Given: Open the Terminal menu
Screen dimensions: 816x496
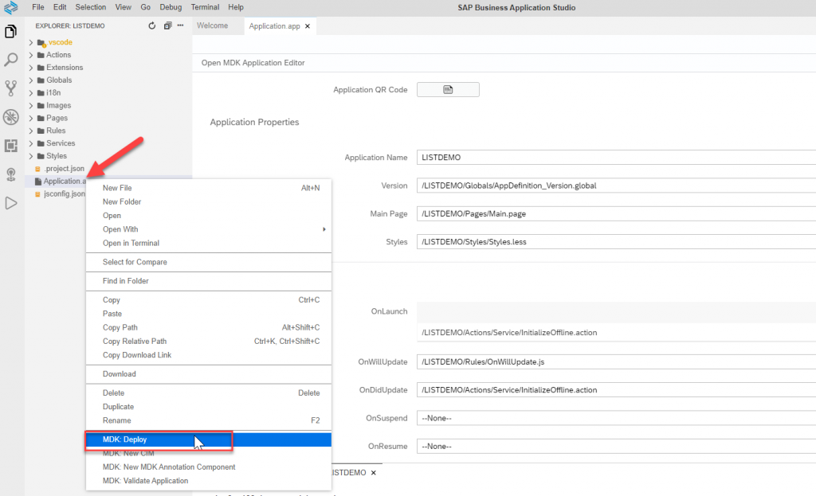Looking at the screenshot, I should pyautogui.click(x=205, y=7).
